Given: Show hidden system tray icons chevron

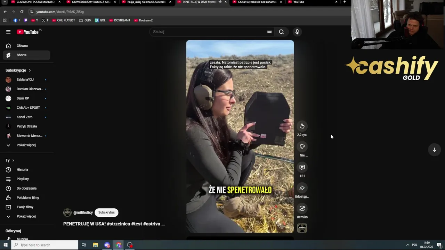Looking at the screenshot, I should click(407, 245).
